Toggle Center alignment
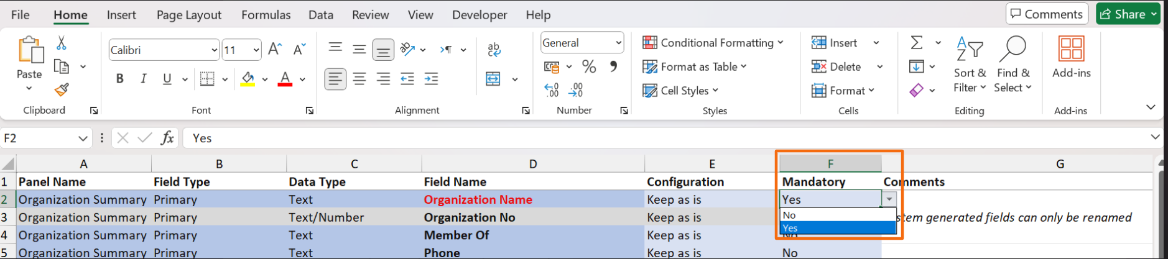 (x=359, y=79)
